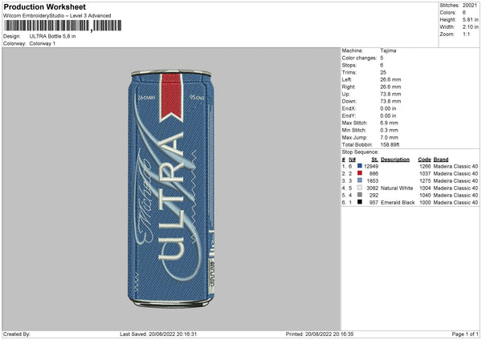Click the 'St.' column header

[374, 160]
